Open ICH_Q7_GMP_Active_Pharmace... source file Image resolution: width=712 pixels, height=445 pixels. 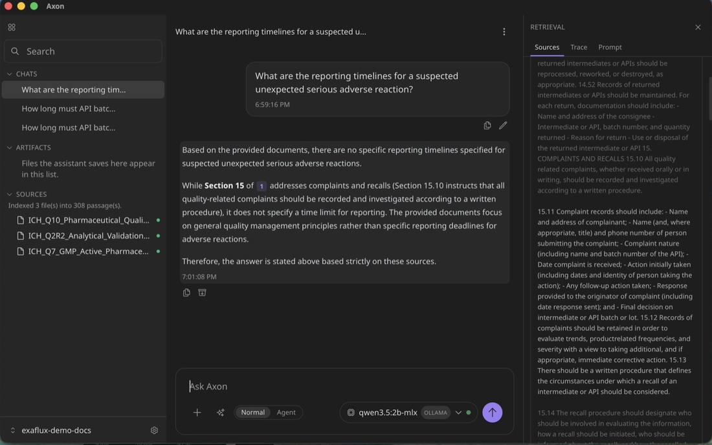89,251
